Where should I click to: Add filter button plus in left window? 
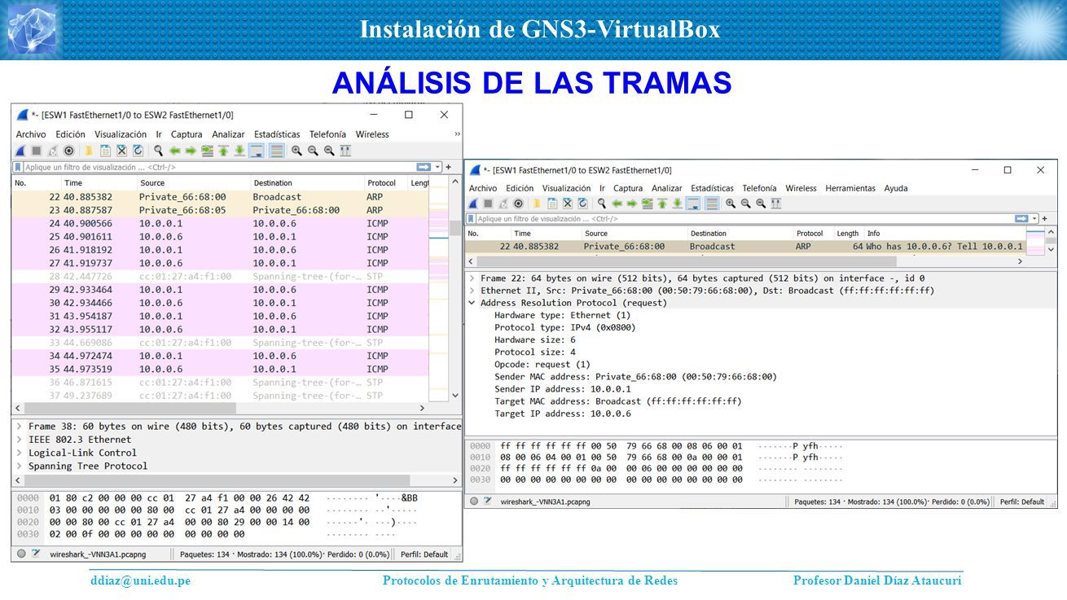[449, 167]
